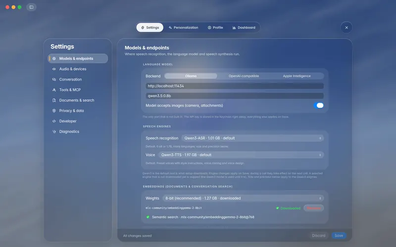Click the SPEECH ENGINES section label

click(x=157, y=126)
